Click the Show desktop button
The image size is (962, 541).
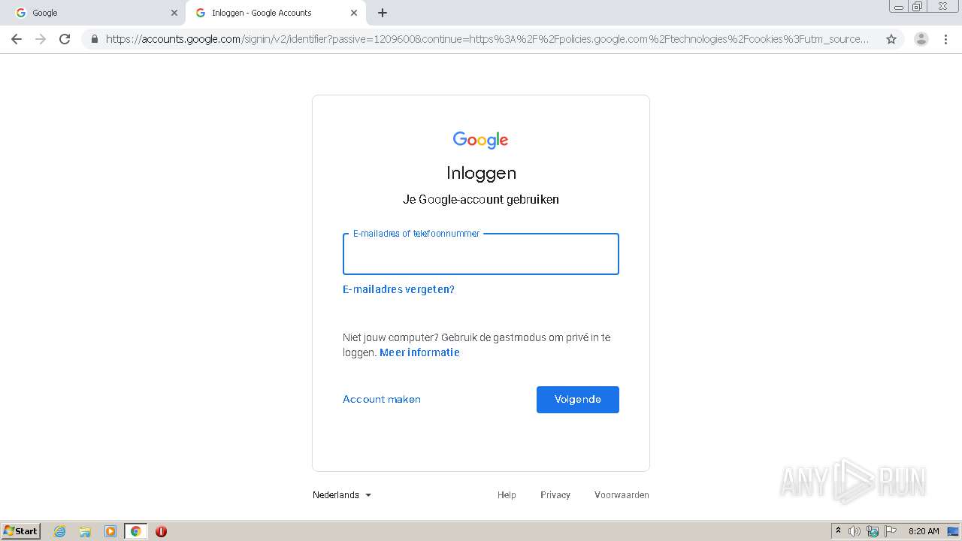[954, 531]
